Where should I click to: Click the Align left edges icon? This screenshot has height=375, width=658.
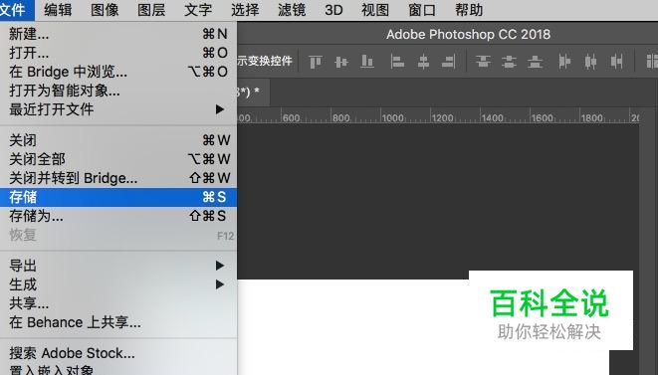(x=397, y=62)
